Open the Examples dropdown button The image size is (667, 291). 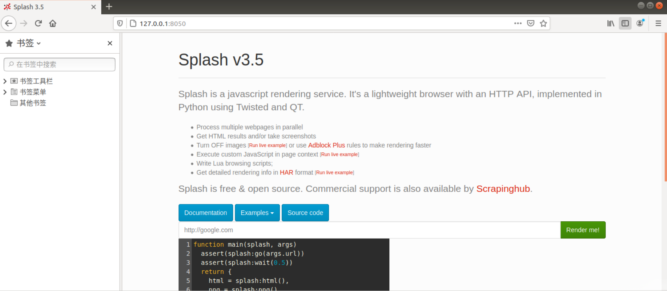pos(257,213)
